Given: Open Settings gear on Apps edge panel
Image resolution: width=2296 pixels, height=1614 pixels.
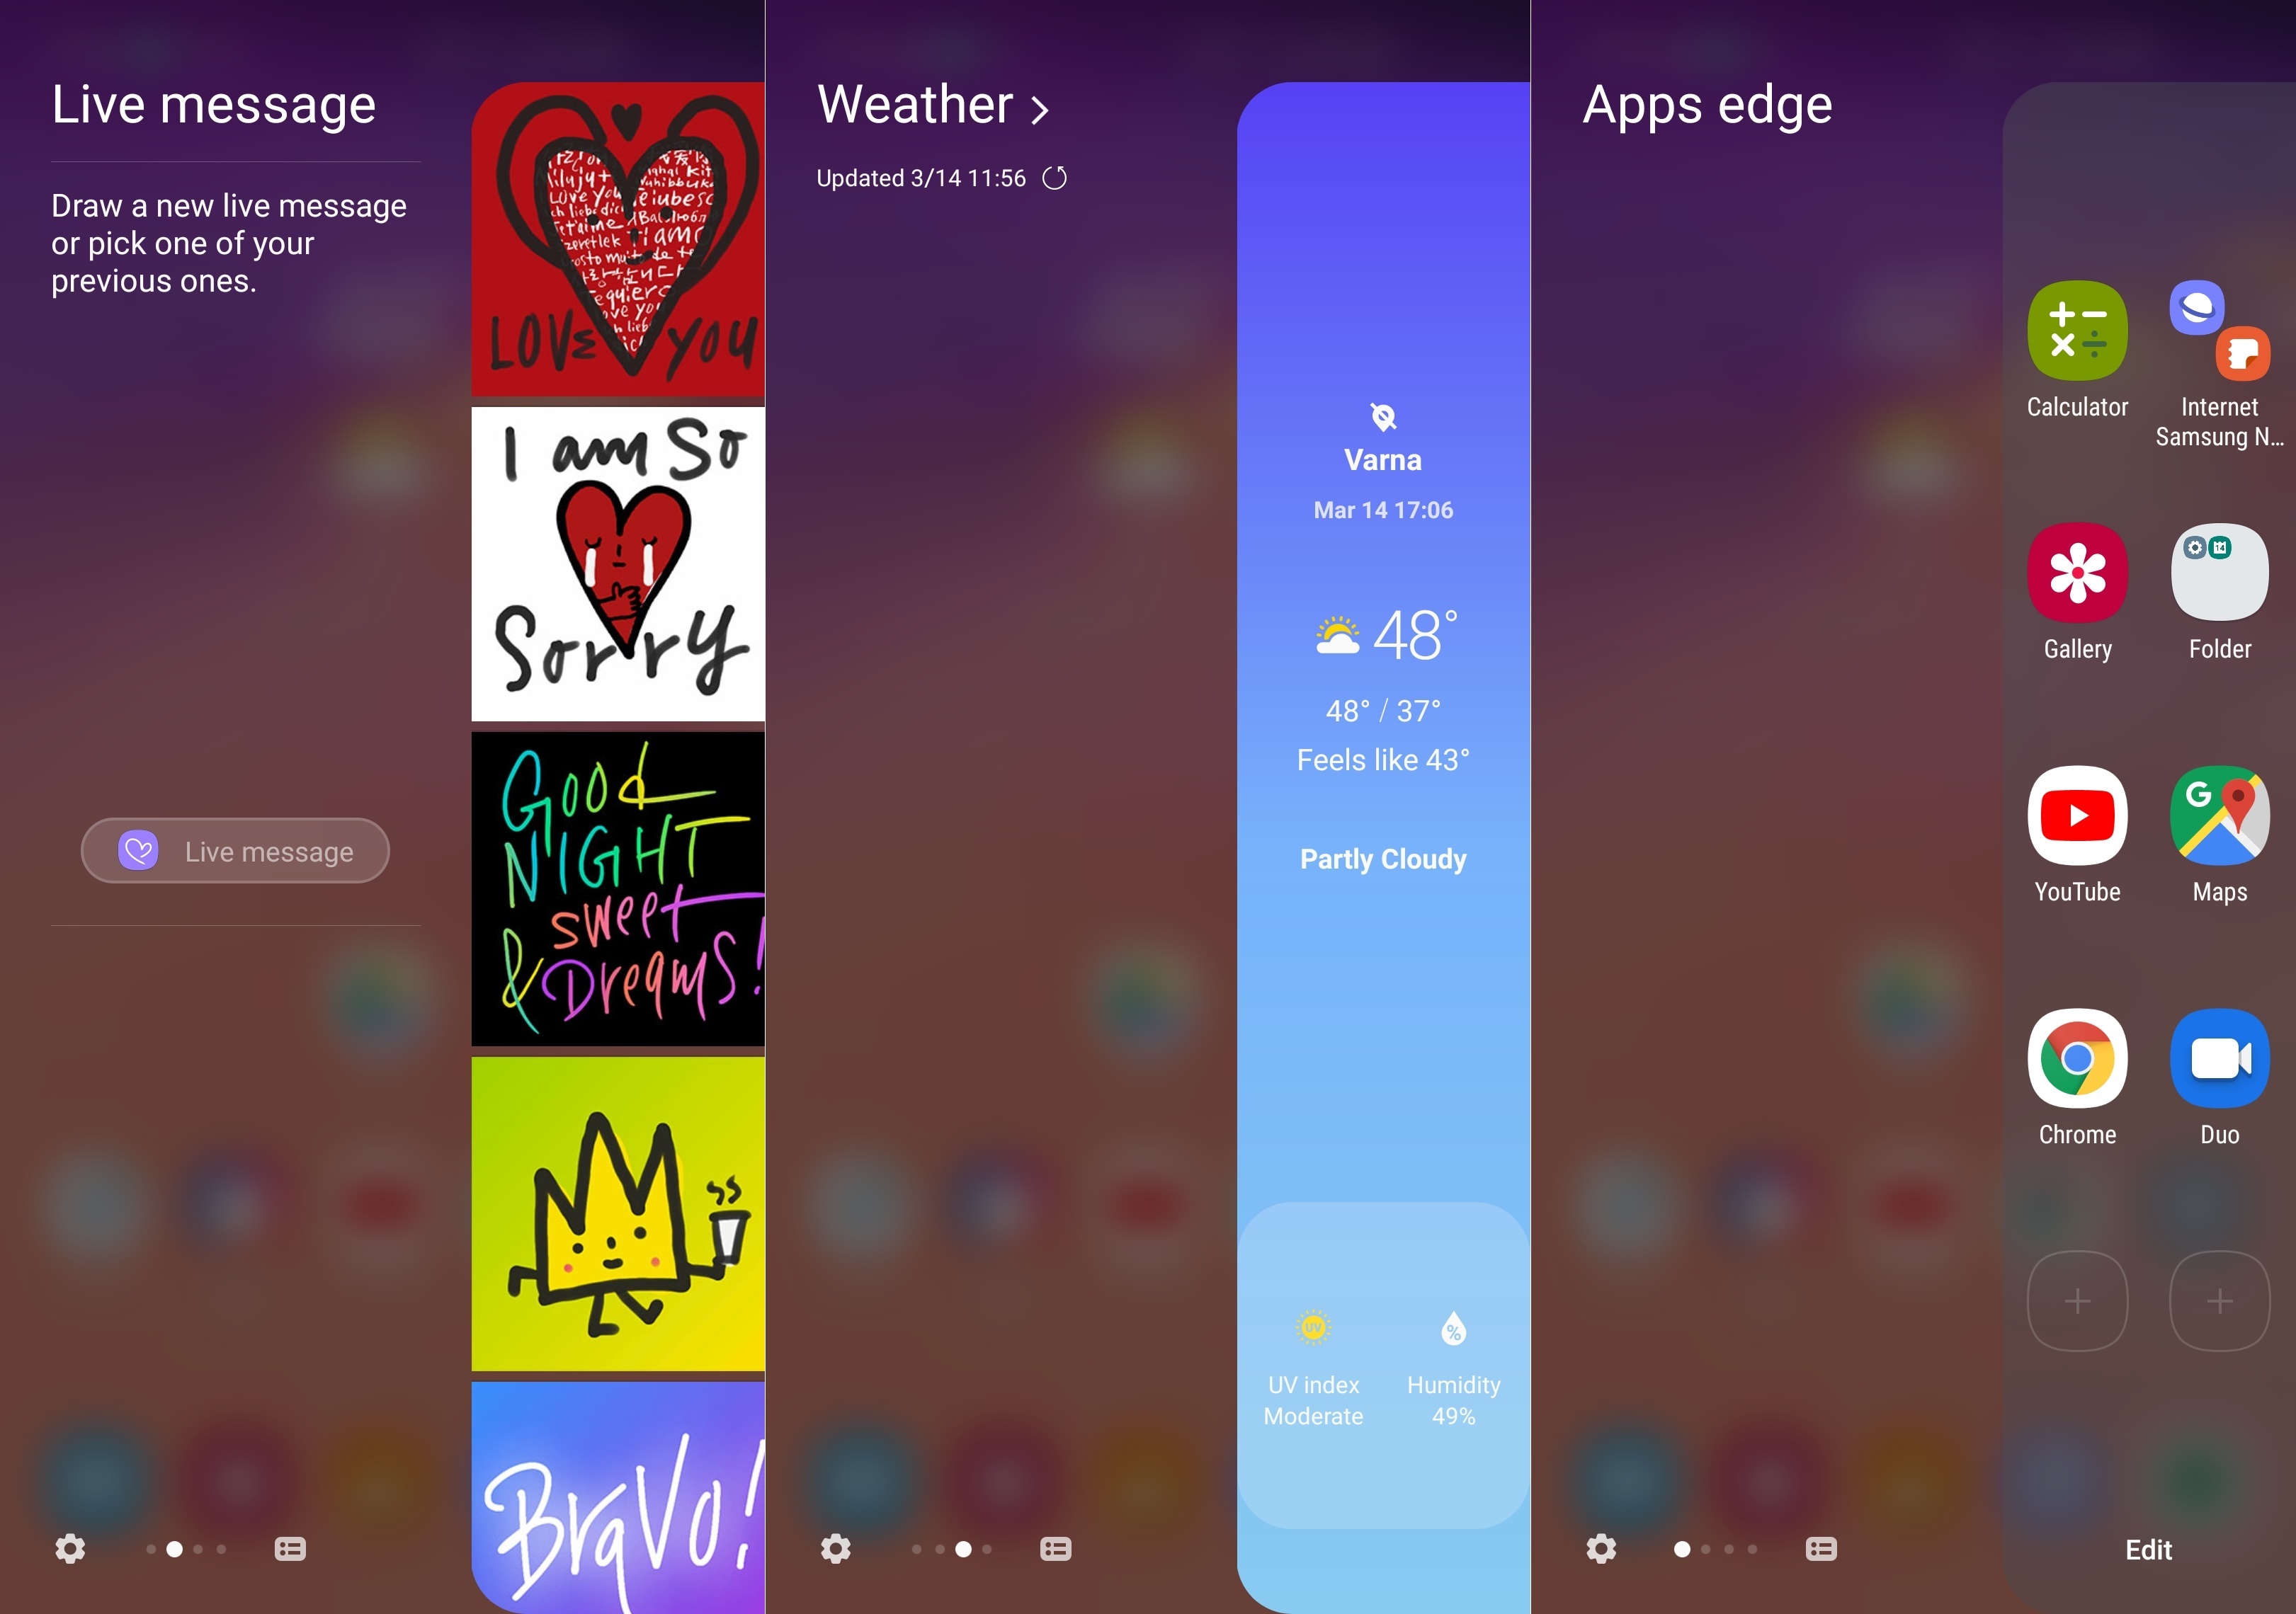Looking at the screenshot, I should coord(1604,1546).
